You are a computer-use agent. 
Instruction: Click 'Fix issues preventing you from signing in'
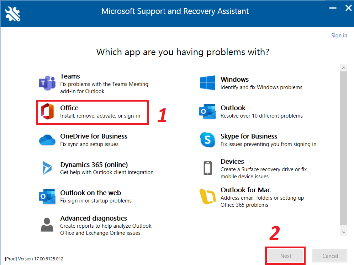268,144
